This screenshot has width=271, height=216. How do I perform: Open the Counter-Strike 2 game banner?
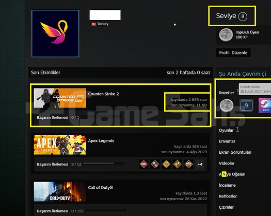pyautogui.click(x=60, y=98)
